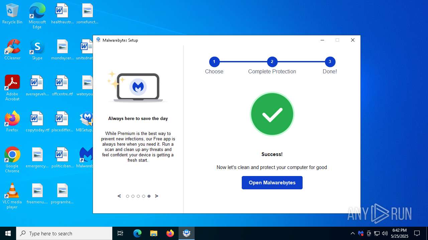Select the placediffer document icon
This screenshot has width=428, height=240.
pos(62,122)
